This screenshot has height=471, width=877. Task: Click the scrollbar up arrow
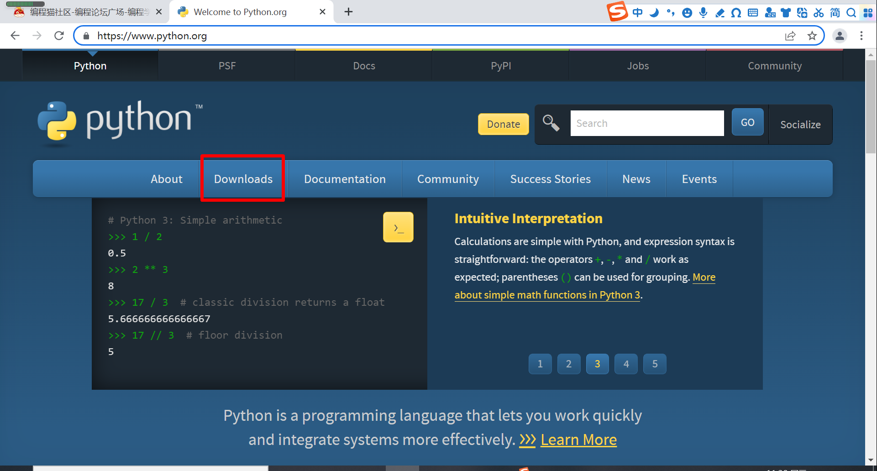tap(871, 54)
